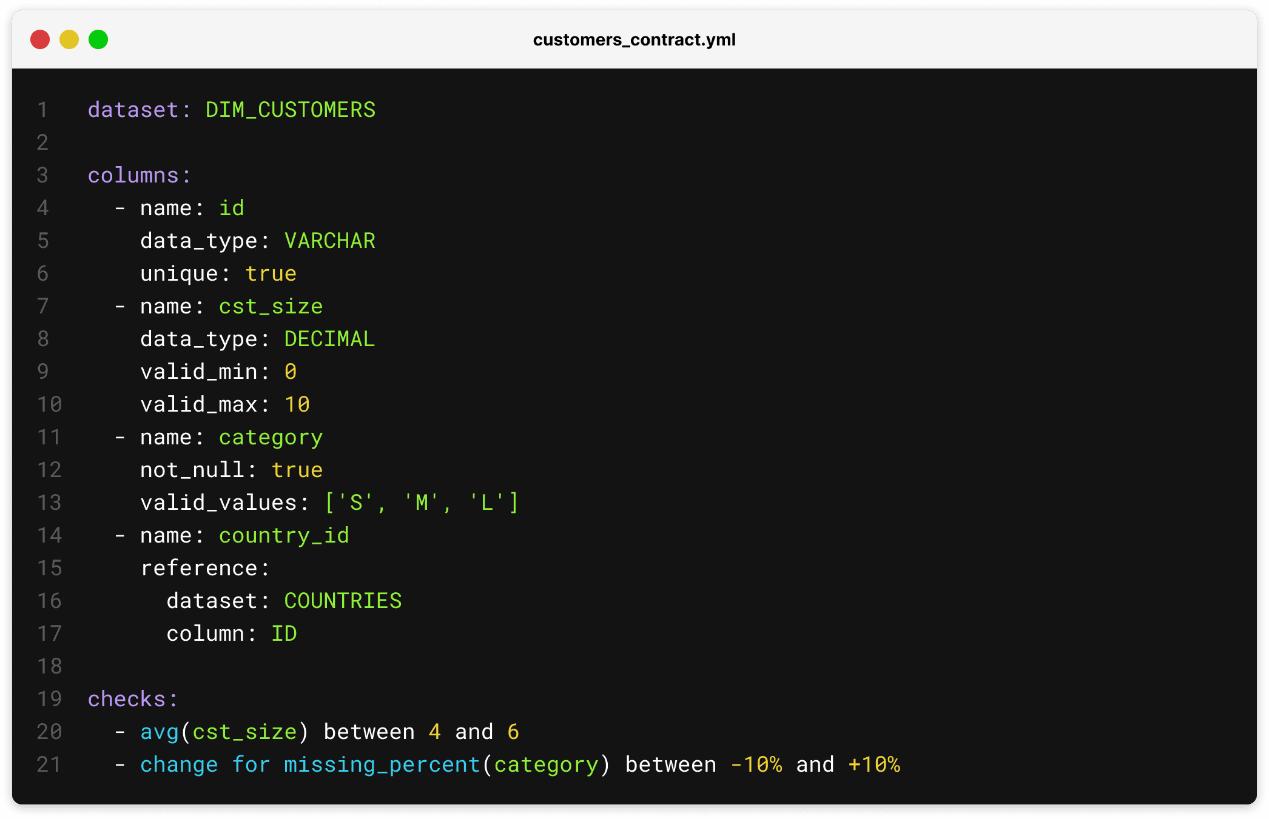Click the -10% threshold value
1269x819 pixels.
point(756,764)
